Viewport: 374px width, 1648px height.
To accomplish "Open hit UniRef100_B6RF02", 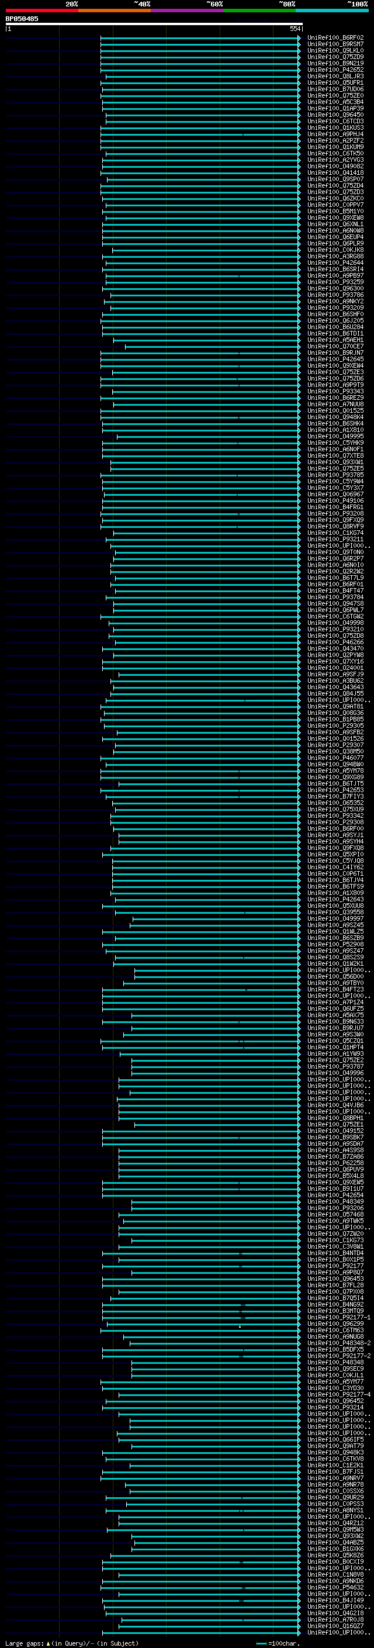I will point(335,38).
